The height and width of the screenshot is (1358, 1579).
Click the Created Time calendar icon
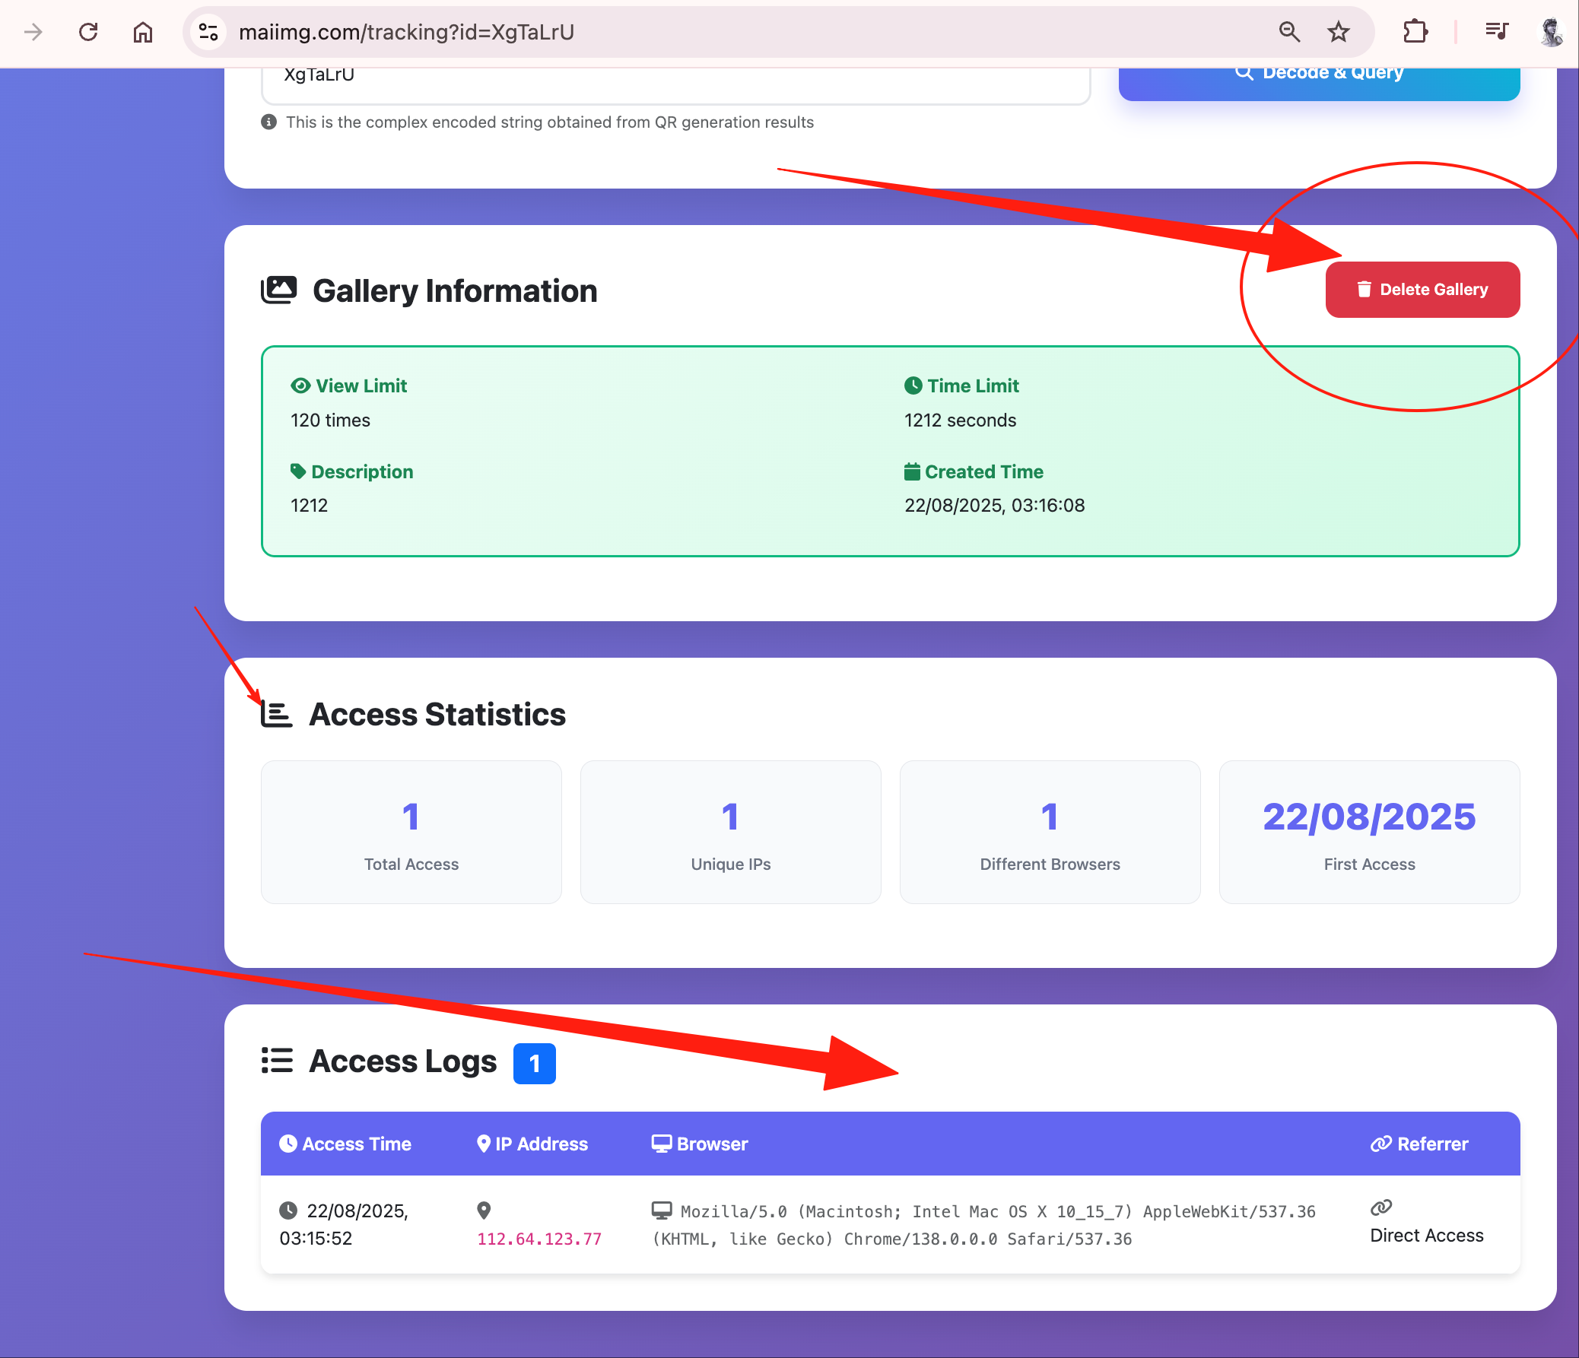click(x=911, y=471)
